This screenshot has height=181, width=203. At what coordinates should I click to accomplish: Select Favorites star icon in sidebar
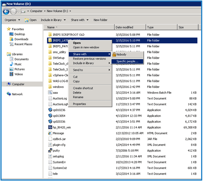point(9,29)
